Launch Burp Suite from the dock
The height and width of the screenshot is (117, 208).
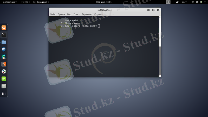click(x=4, y=64)
